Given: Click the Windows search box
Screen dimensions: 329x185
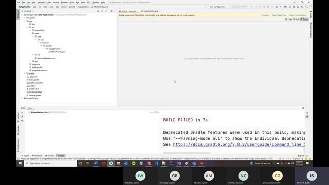Looking at the screenshot, I should [x=50, y=163].
